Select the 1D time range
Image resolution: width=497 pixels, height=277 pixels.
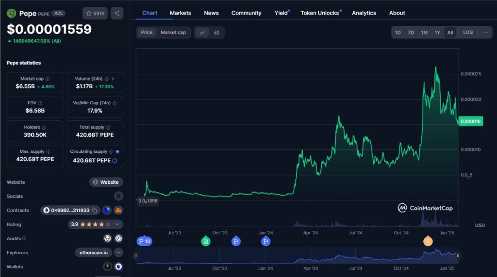tap(398, 33)
